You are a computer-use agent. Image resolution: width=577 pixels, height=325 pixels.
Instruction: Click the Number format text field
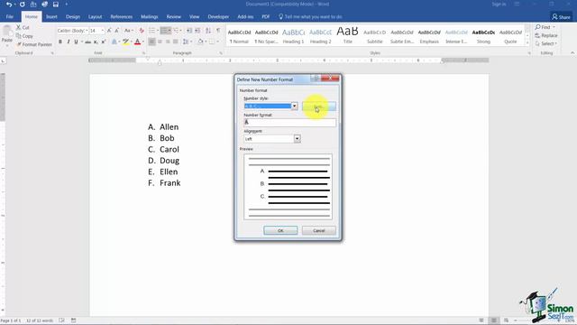pos(289,123)
